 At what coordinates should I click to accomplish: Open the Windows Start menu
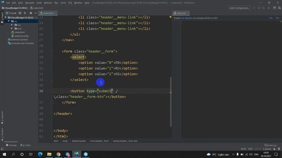4,154
